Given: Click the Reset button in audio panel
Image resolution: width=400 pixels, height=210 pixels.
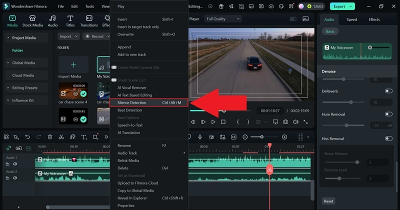Looking at the screenshot, I should tap(328, 201).
